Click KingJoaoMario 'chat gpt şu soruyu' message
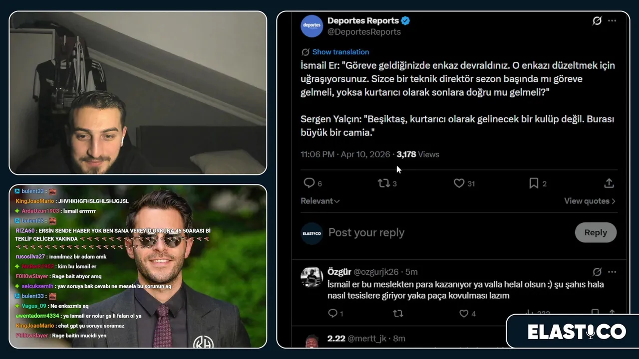Image resolution: width=639 pixels, height=359 pixels. pos(70,326)
